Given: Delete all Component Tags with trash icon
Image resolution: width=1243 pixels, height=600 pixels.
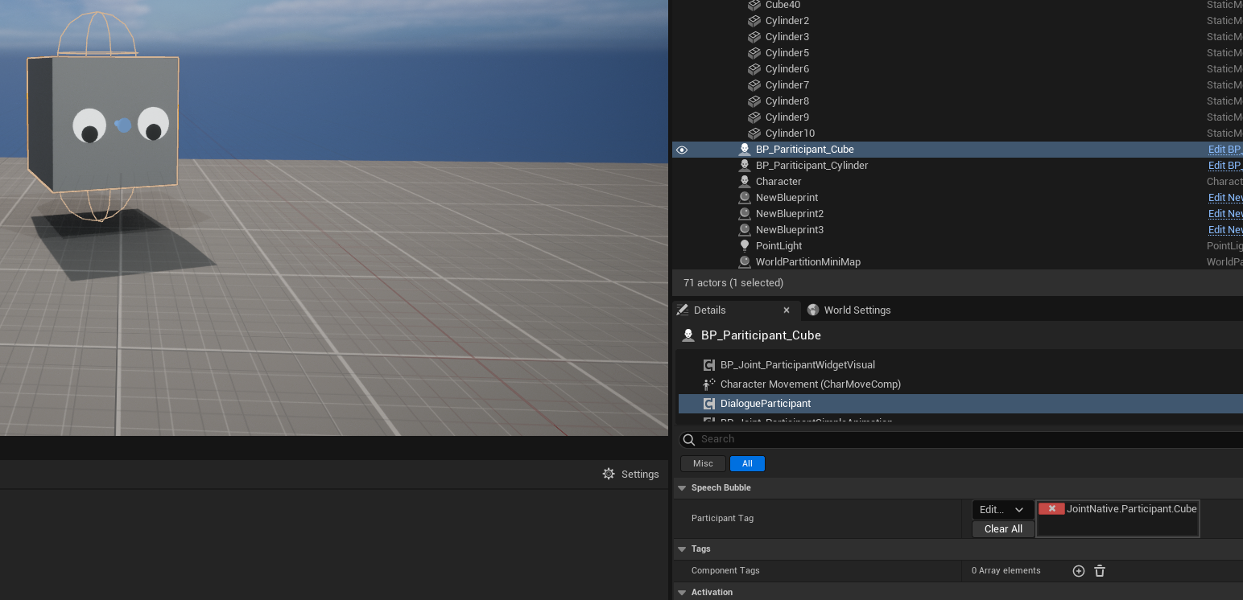Looking at the screenshot, I should tap(1100, 571).
